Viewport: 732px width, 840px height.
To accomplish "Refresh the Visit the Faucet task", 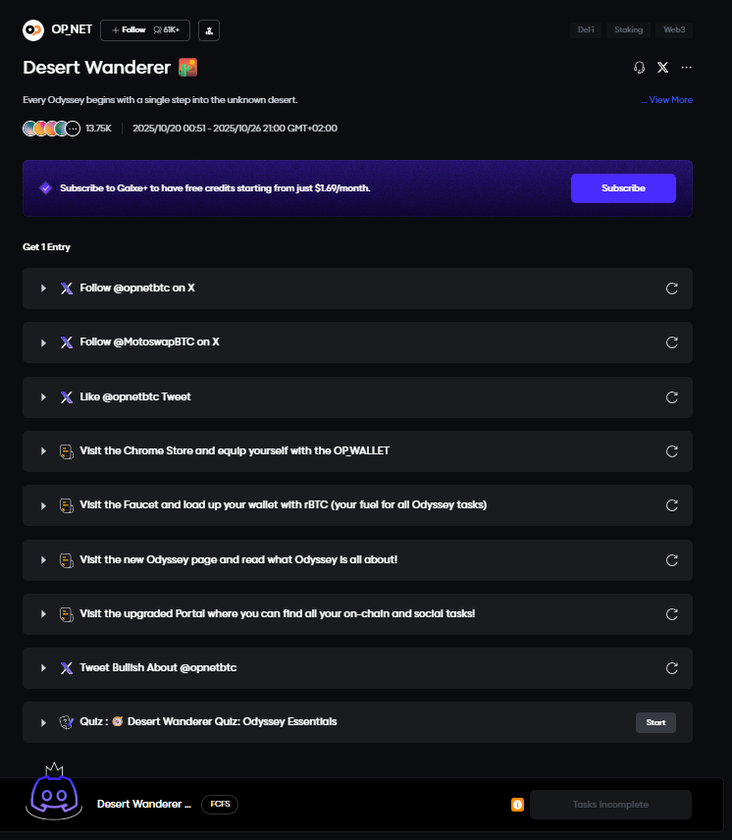I will click(672, 505).
